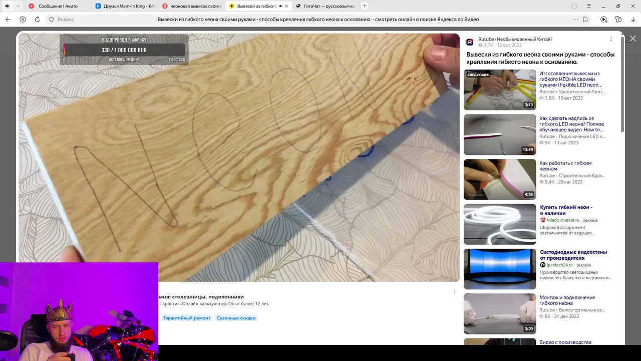Open the browser extensions icon

[x=618, y=19]
